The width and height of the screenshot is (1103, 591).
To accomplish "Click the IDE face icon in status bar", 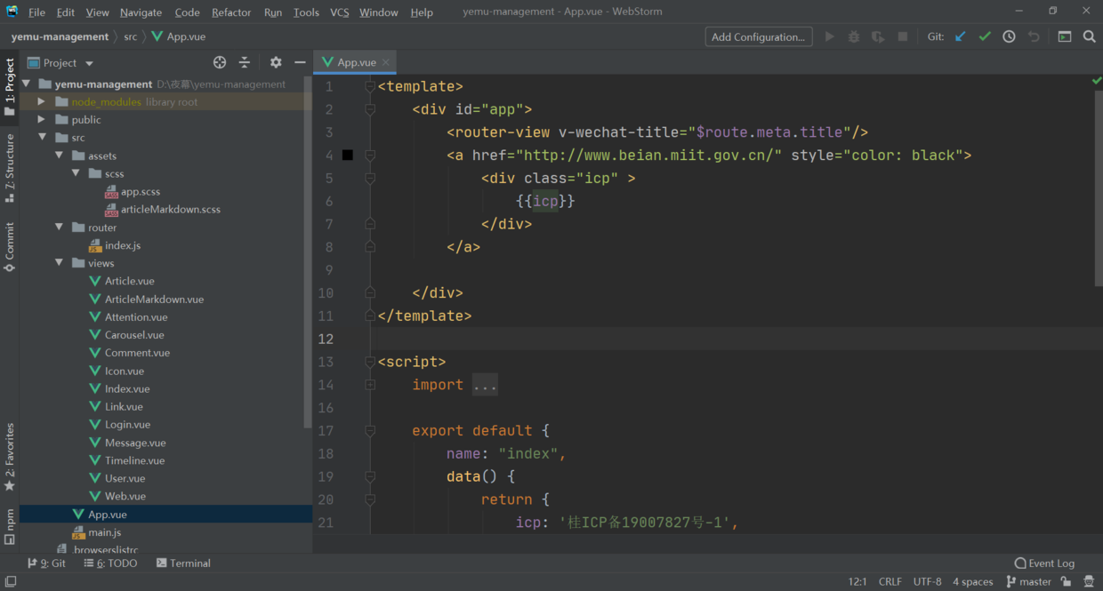I will point(1089,581).
